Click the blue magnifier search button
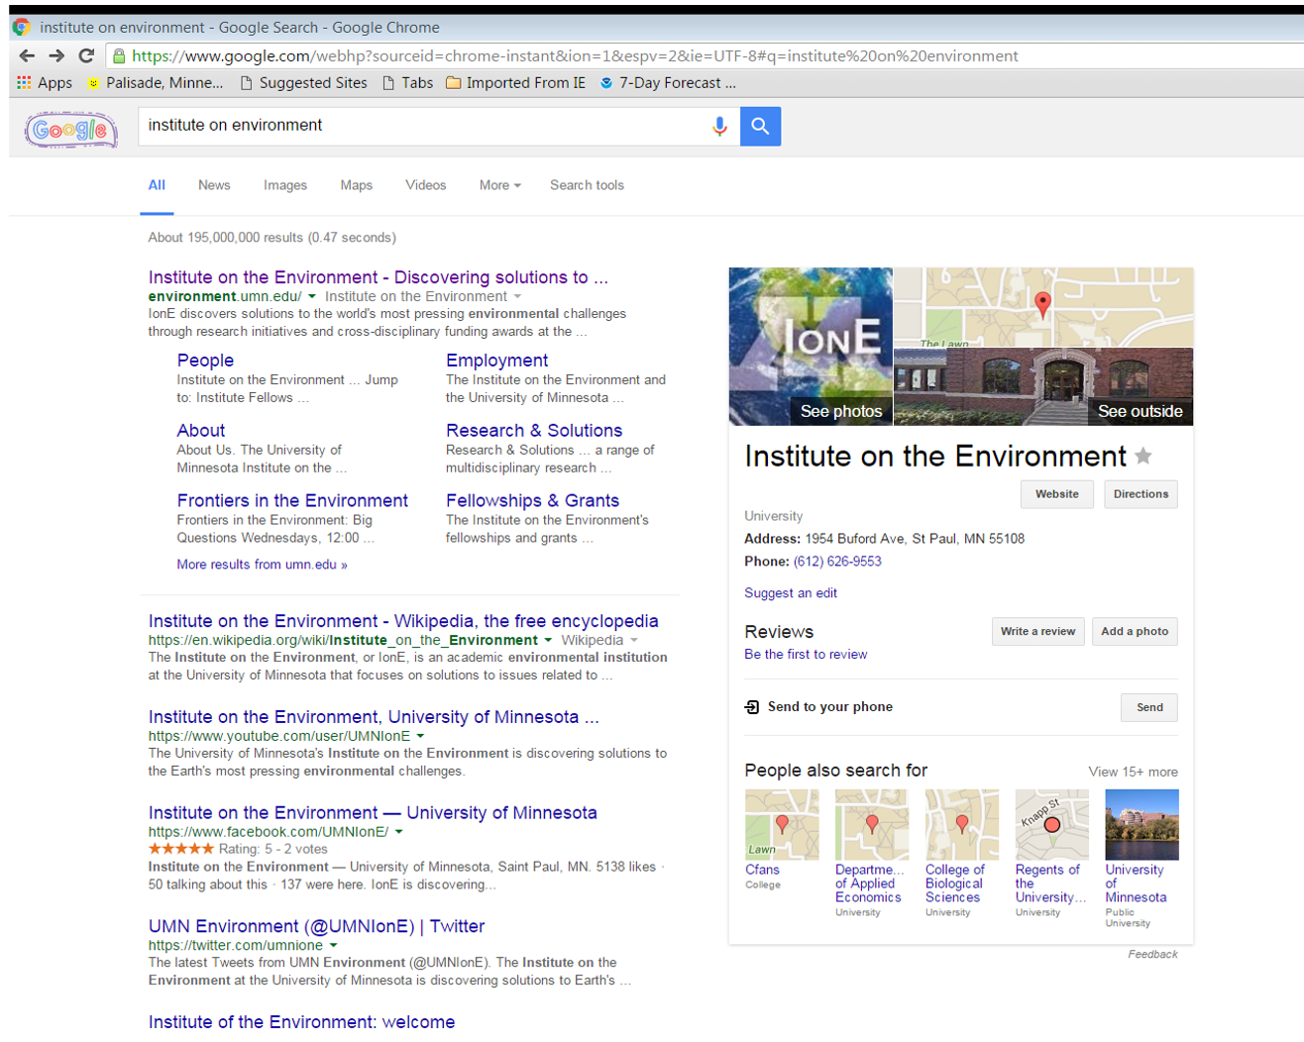 pos(760,126)
